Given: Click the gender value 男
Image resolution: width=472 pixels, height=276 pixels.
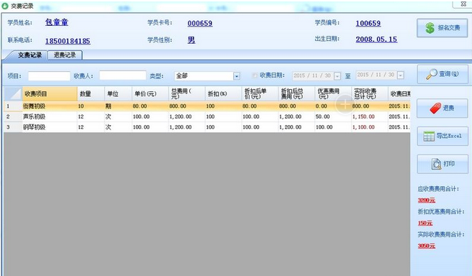Looking at the screenshot, I should click(191, 40).
